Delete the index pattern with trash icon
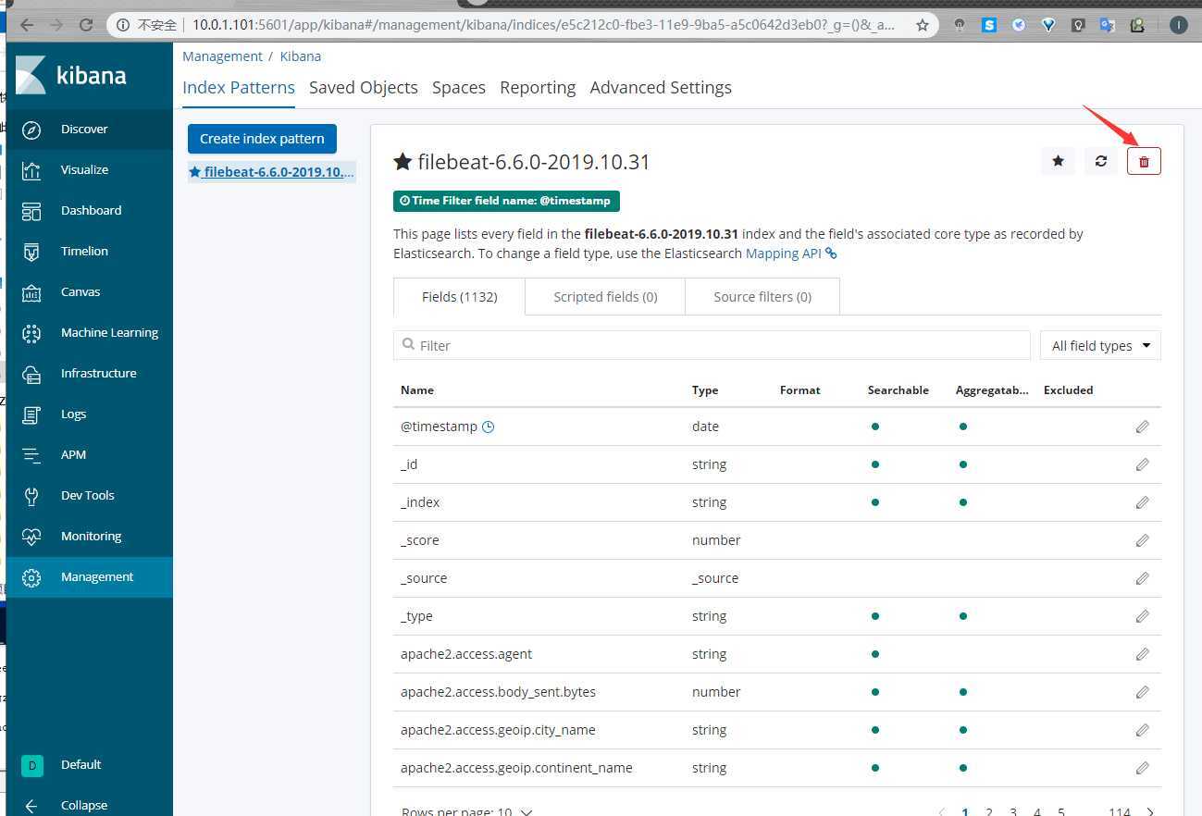 point(1144,161)
